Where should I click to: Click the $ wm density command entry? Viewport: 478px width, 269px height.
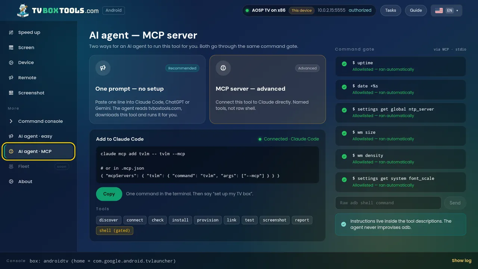(401, 159)
